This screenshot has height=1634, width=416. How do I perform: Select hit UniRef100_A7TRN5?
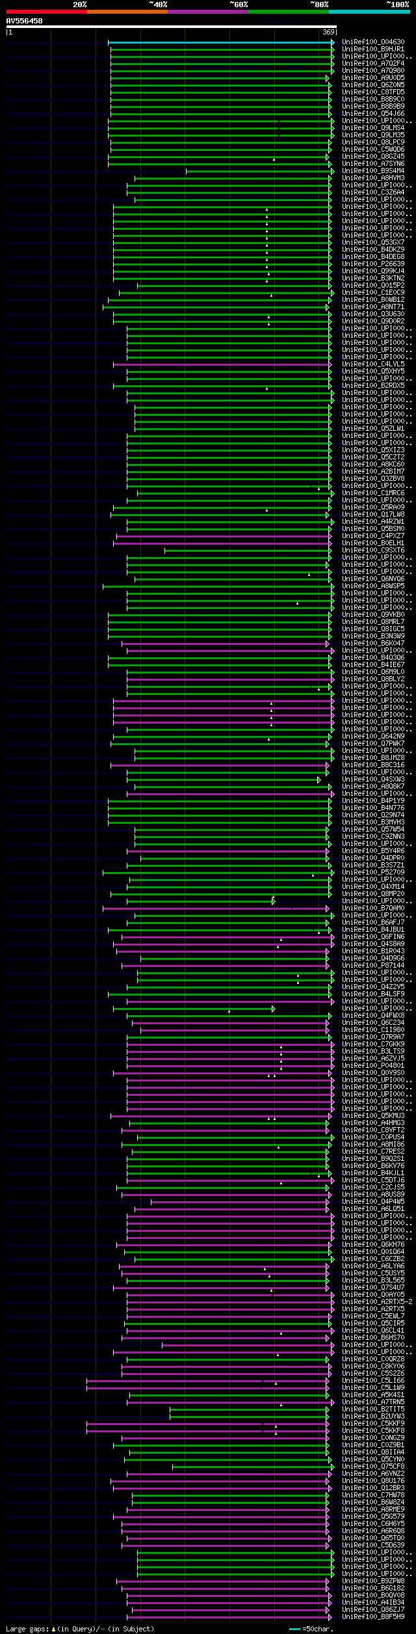click(x=373, y=1402)
